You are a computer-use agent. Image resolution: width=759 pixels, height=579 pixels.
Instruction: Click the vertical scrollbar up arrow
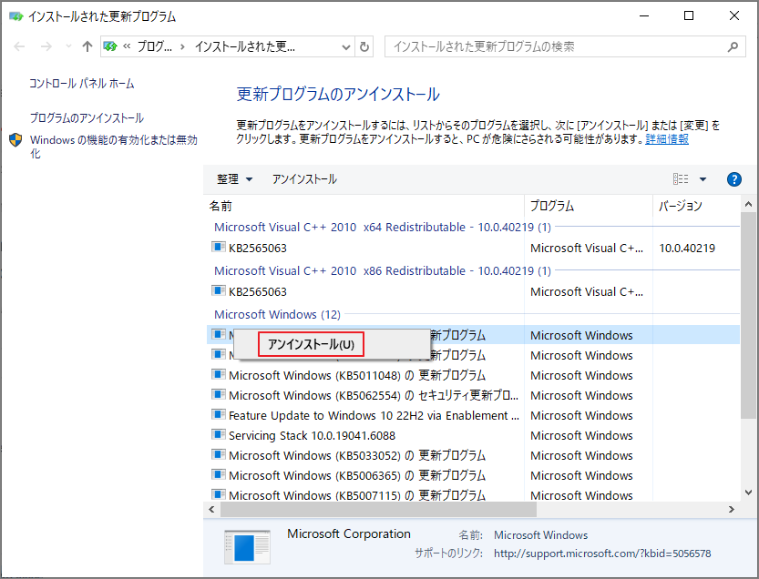(x=748, y=204)
